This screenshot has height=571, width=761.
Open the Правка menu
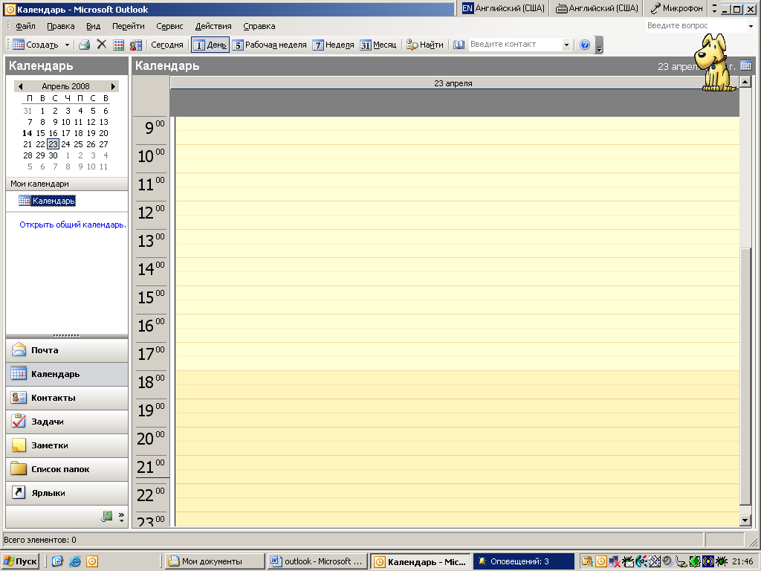tap(61, 26)
